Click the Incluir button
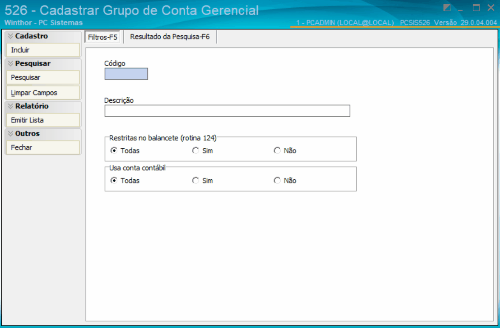Image resolution: width=500 pixels, height=328 pixels. (43, 50)
